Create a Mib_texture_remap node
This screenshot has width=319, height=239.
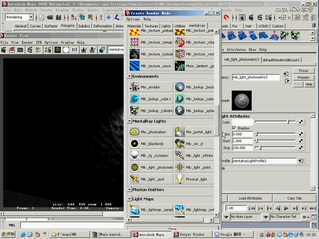coord(151,42)
